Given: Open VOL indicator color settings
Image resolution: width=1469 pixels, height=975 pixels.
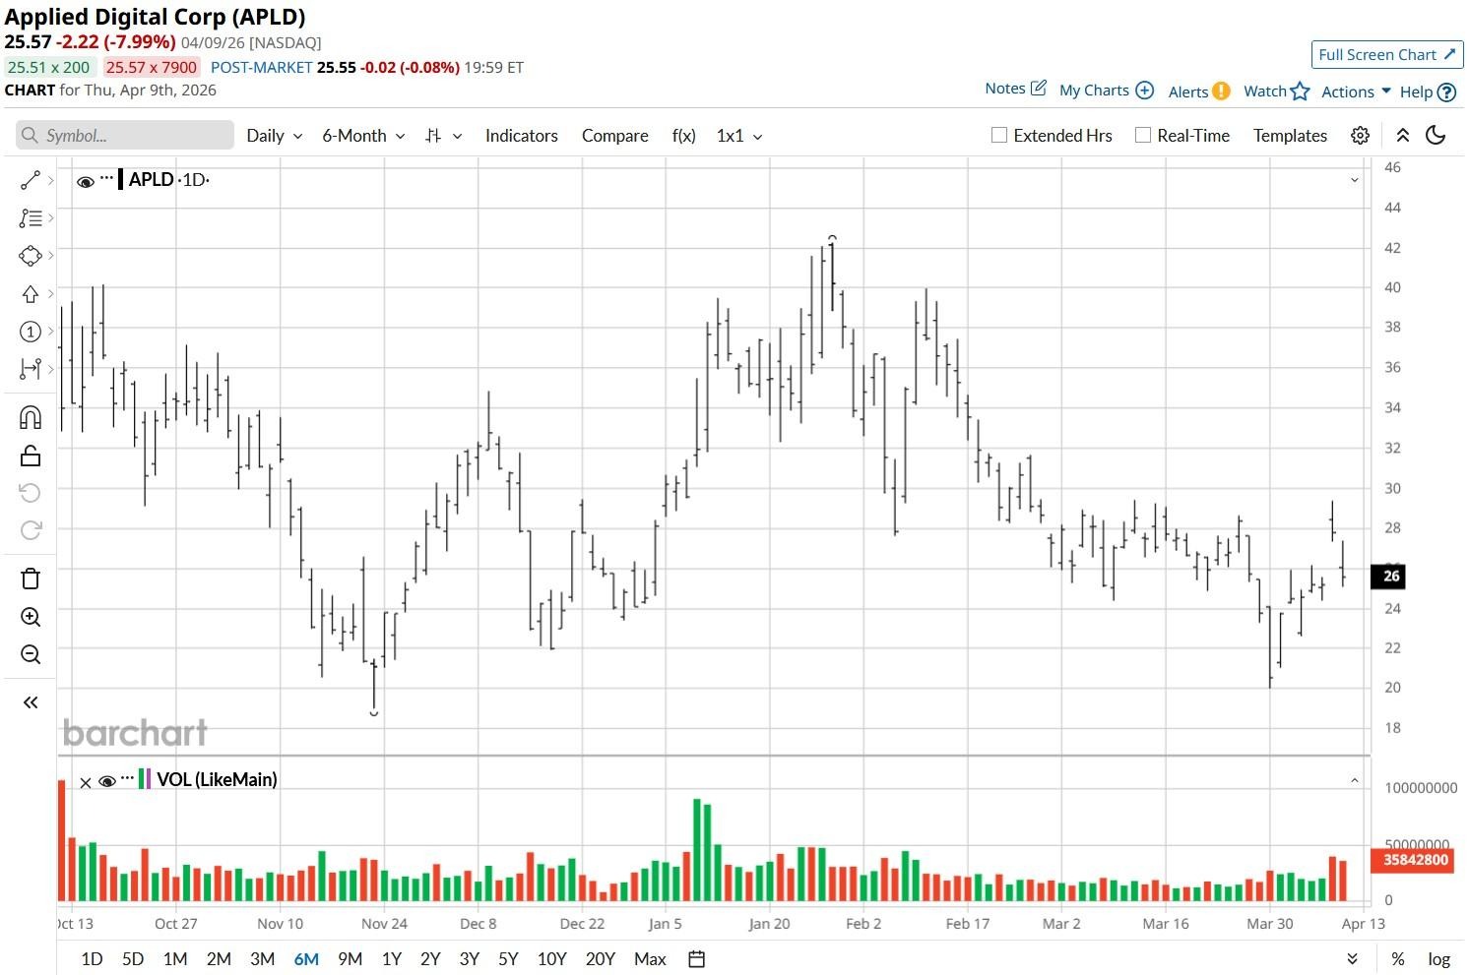Looking at the screenshot, I should (x=145, y=779).
